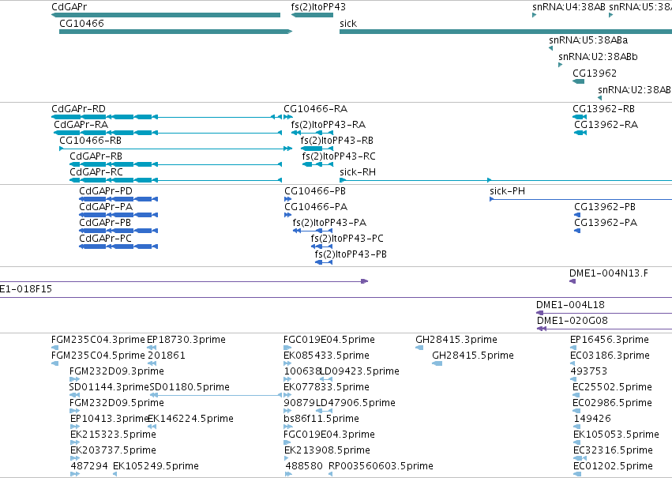The height and width of the screenshot is (478, 672).
Task: Select the CdGAPr-PC protein feature
Action: coord(118,247)
